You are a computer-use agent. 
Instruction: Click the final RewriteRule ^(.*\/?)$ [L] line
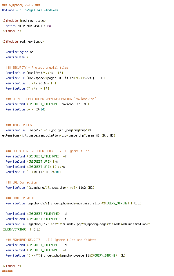[x=66, y=256]
